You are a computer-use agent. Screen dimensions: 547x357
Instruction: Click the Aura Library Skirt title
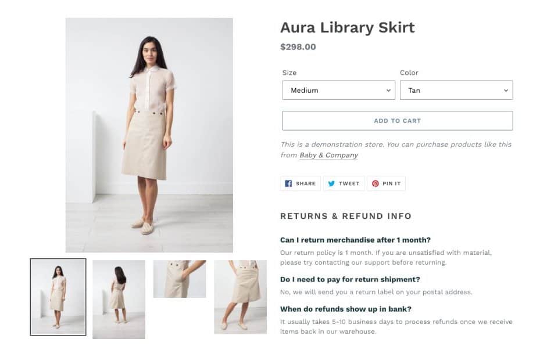(x=348, y=27)
